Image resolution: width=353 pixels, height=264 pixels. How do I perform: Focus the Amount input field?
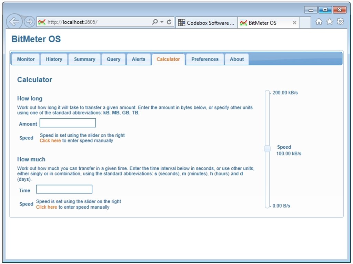pos(68,123)
